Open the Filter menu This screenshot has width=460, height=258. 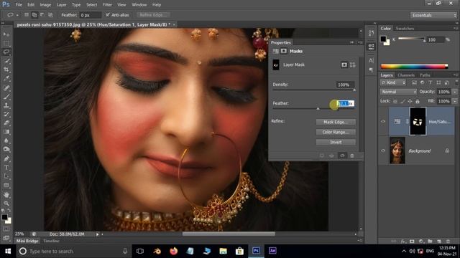[107, 5]
